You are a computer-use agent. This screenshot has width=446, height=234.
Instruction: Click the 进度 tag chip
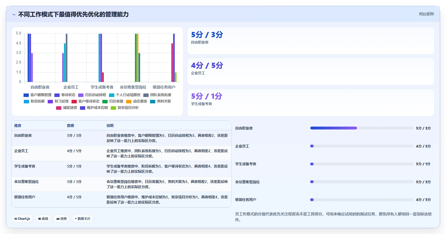pyautogui.click(x=61, y=219)
